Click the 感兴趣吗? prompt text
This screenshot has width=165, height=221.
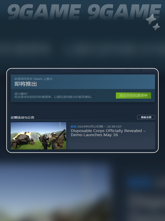click(x=21, y=94)
